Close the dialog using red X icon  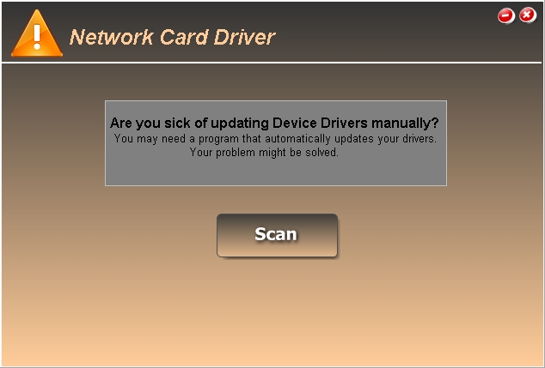click(528, 15)
